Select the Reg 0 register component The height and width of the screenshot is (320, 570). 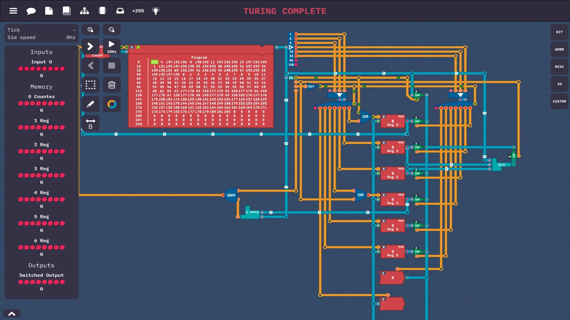click(x=392, y=121)
